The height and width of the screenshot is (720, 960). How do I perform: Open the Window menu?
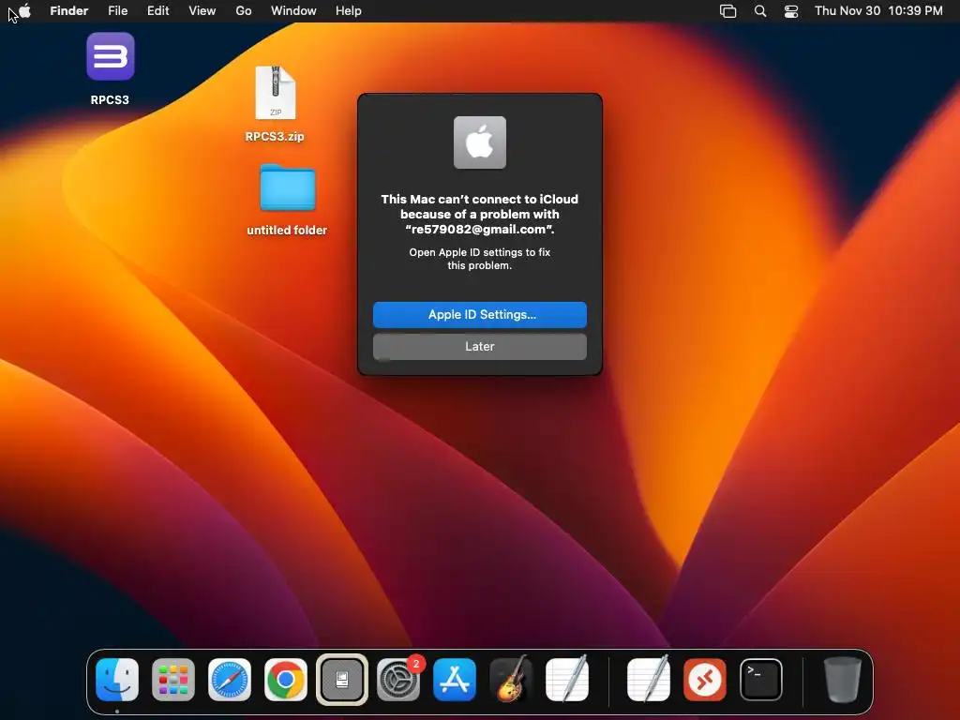pyautogui.click(x=293, y=11)
